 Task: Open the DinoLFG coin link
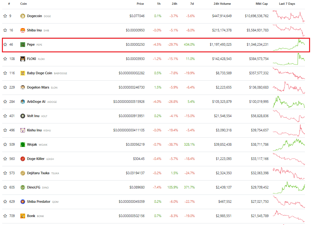tap(33, 187)
